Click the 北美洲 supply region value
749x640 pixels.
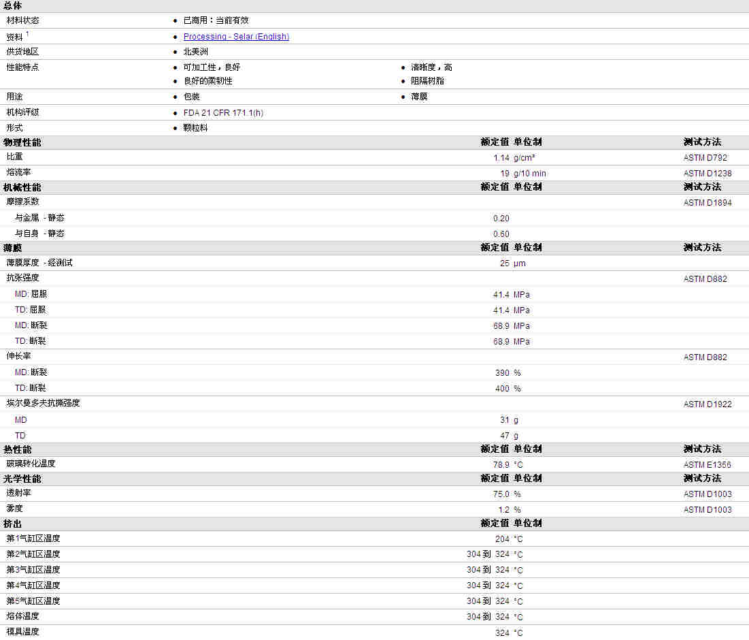click(x=195, y=52)
